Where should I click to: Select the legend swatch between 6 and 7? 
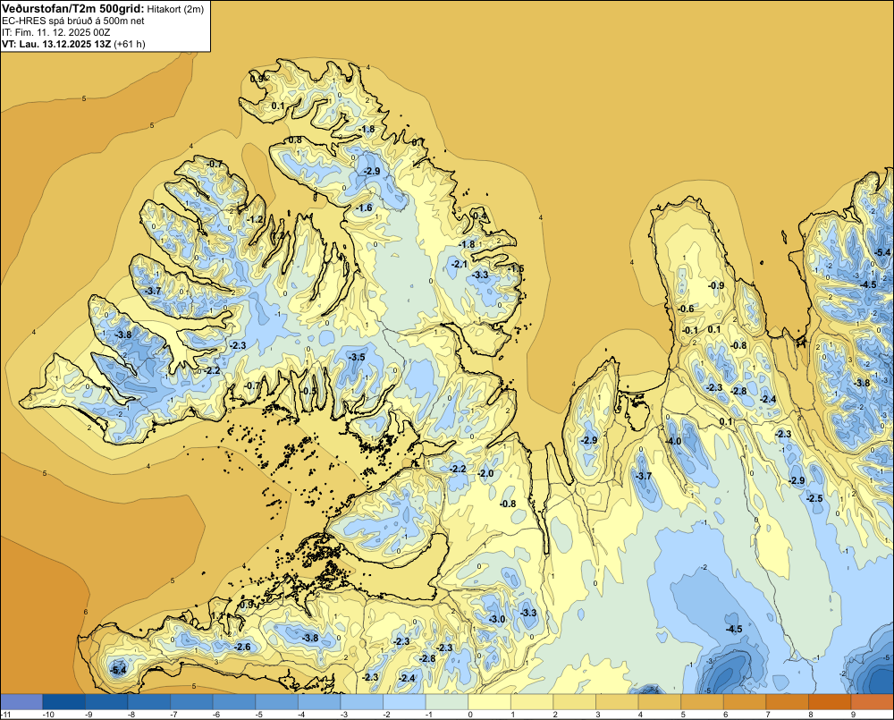(x=746, y=702)
